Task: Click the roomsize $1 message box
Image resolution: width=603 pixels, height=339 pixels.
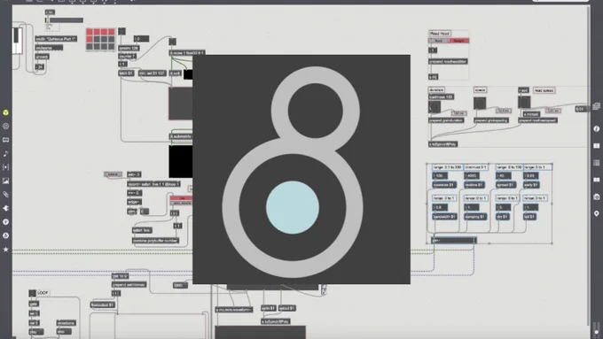Action: pyautogui.click(x=444, y=185)
